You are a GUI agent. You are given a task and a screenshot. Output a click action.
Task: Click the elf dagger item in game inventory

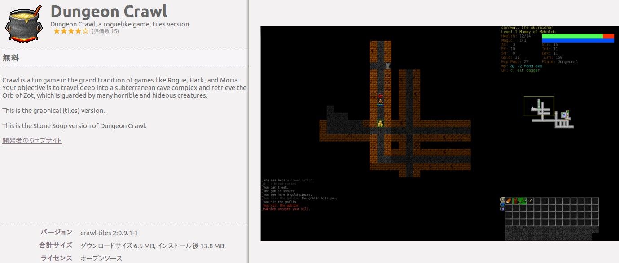531,201
